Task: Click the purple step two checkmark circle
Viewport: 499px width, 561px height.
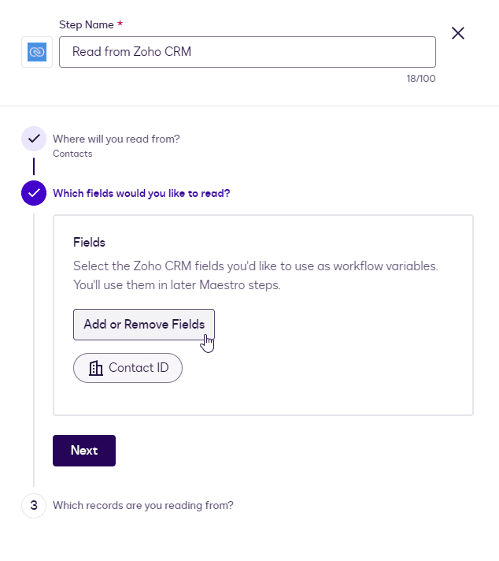Action: click(33, 192)
